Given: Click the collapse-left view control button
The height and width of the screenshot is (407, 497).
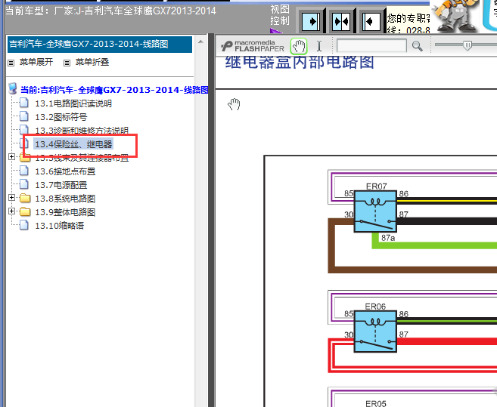Looking at the screenshot, I should pyautogui.click(x=371, y=22).
